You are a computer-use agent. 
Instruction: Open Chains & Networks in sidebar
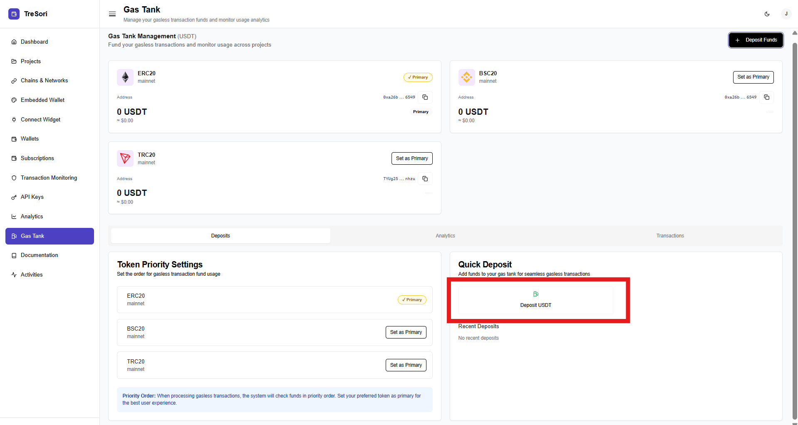click(44, 81)
